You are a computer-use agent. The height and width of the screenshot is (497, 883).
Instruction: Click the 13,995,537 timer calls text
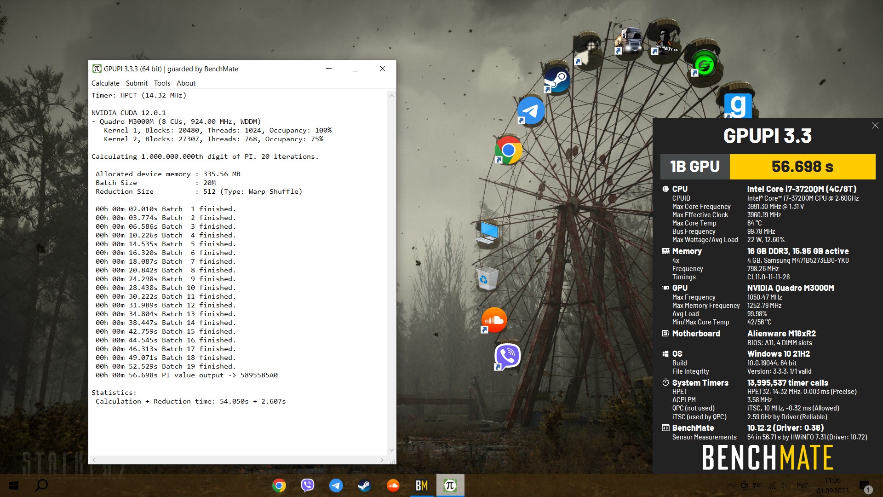pyautogui.click(x=787, y=383)
